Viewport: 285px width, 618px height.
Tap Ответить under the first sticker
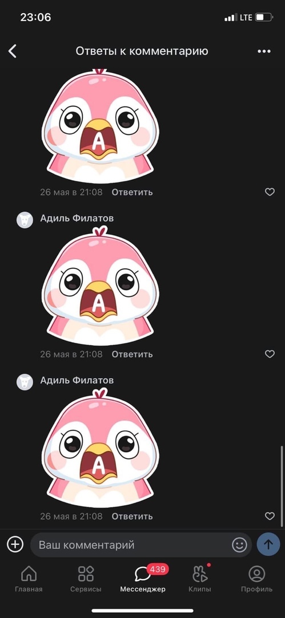point(133,192)
